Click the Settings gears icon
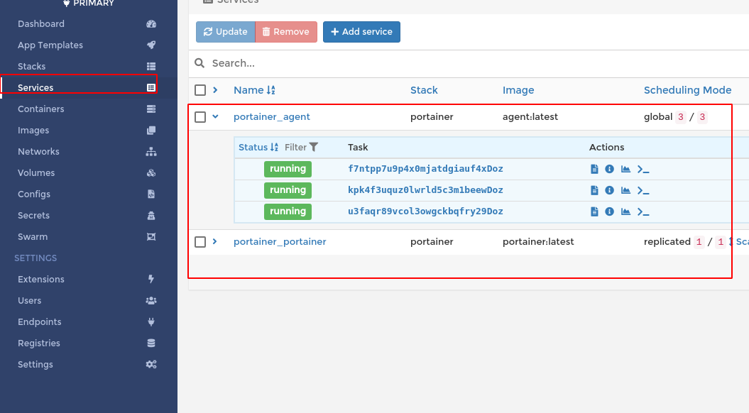This screenshot has width=749, height=413. tap(151, 364)
